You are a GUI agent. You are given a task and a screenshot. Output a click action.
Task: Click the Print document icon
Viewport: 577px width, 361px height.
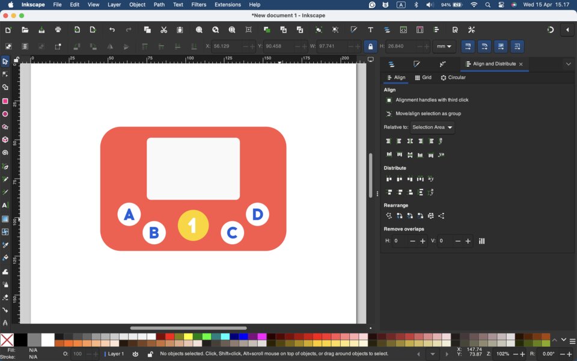(58, 29)
